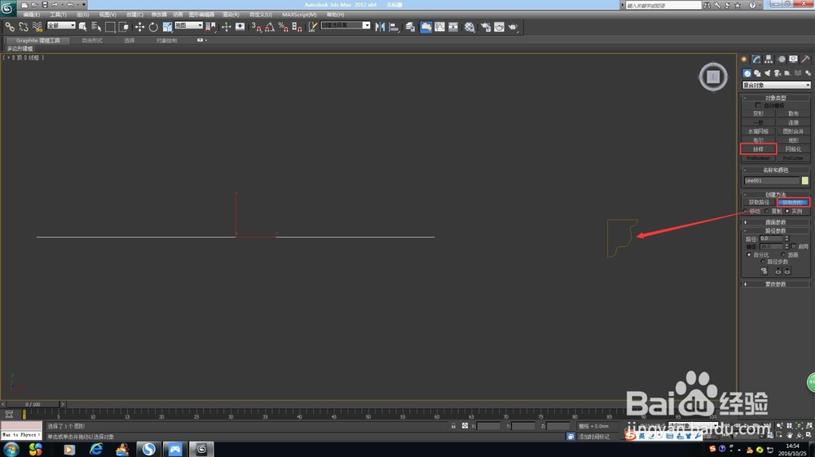Viewport: 815px width, 457px height.
Task: Select the 实例 radio option
Action: point(787,211)
